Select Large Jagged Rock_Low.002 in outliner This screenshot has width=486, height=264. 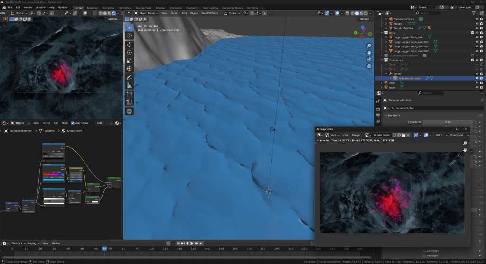pos(411,46)
